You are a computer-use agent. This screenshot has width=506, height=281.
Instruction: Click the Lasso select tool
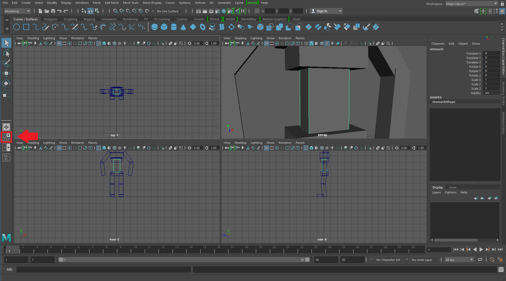[6, 53]
